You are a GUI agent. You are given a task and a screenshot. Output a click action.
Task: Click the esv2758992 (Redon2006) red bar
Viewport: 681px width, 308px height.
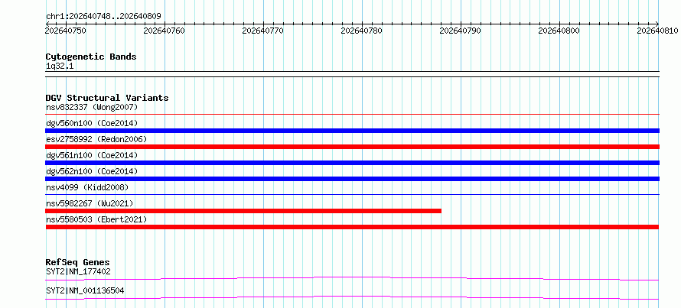pyautogui.click(x=352, y=147)
